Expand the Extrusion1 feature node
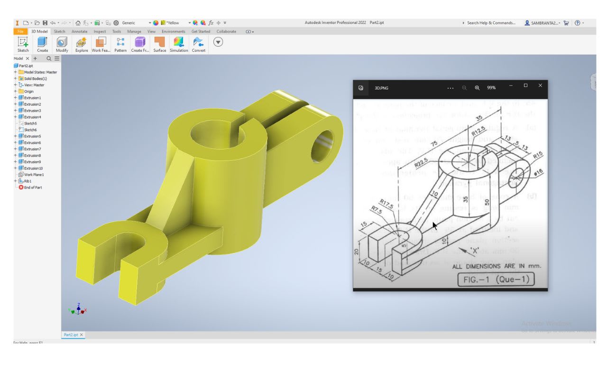The width and height of the screenshot is (607, 365). (16, 98)
